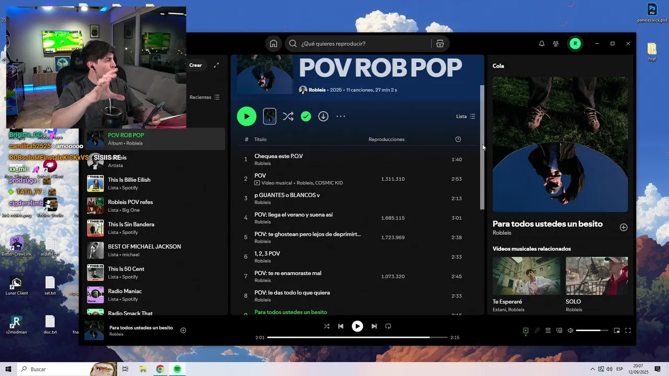The width and height of the screenshot is (669, 376).
Task: Go to Spotify Home via house icon
Action: pos(273,43)
